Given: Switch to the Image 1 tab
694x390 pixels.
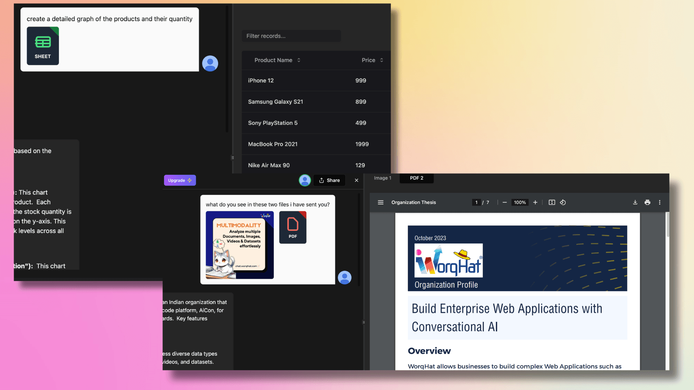Looking at the screenshot, I should 382,178.
